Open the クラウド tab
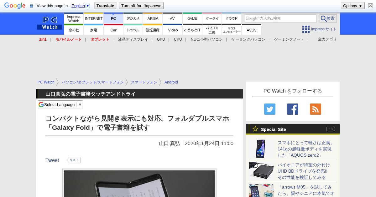The image size is (376, 197). point(232,18)
